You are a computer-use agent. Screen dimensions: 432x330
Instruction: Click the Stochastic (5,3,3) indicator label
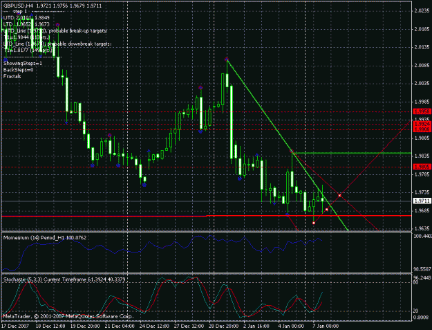click(x=64, y=279)
